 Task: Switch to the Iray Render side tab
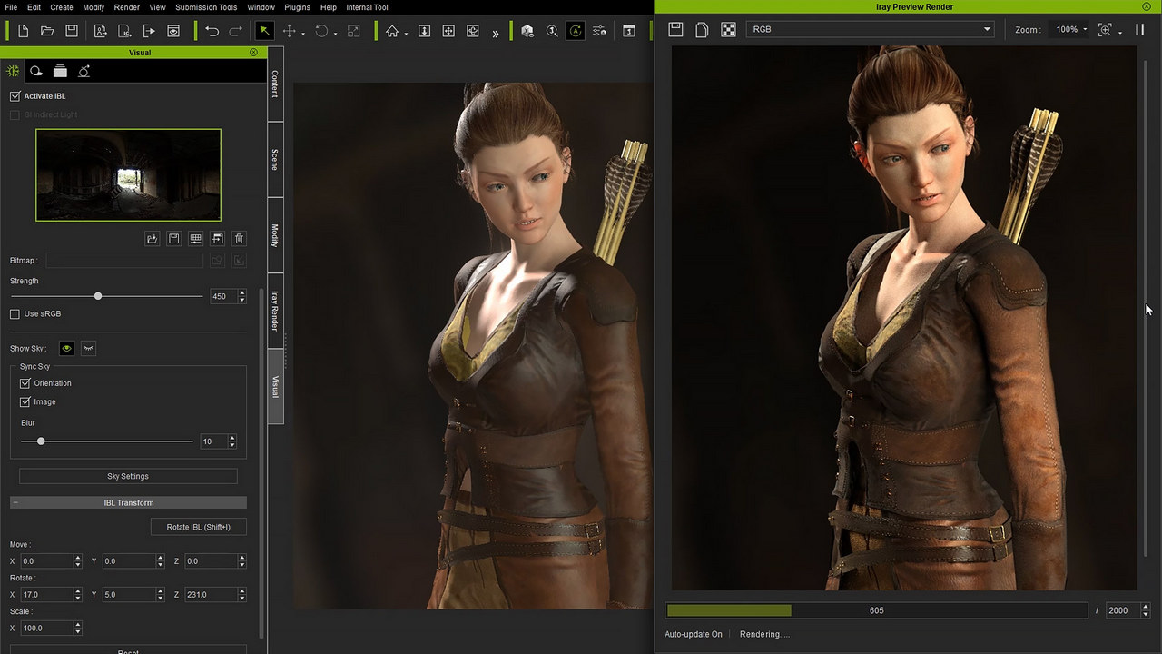pyautogui.click(x=275, y=311)
